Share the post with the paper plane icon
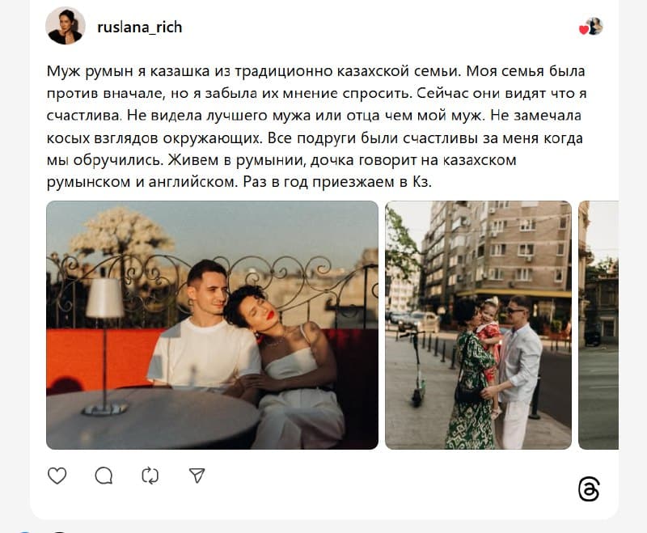This screenshot has height=533, width=647. 197,476
